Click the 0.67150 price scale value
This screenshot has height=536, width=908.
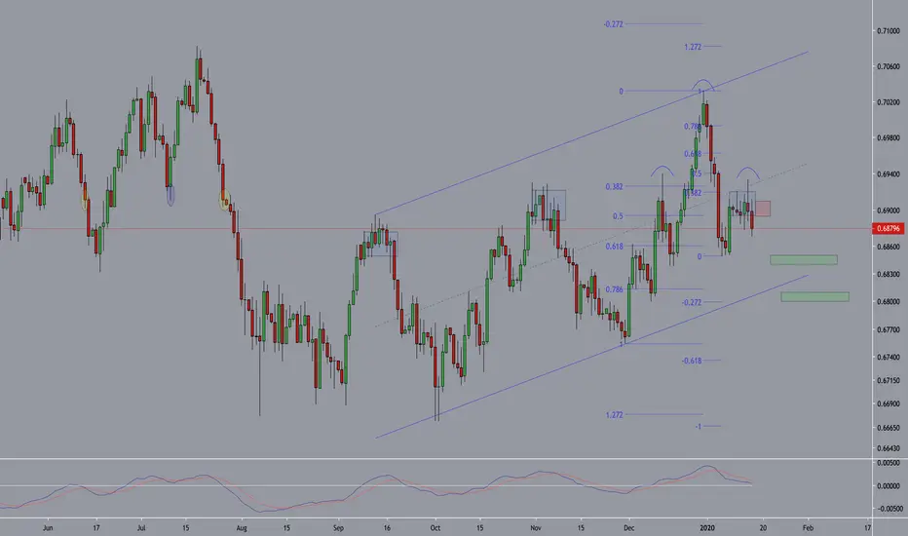[x=889, y=380]
